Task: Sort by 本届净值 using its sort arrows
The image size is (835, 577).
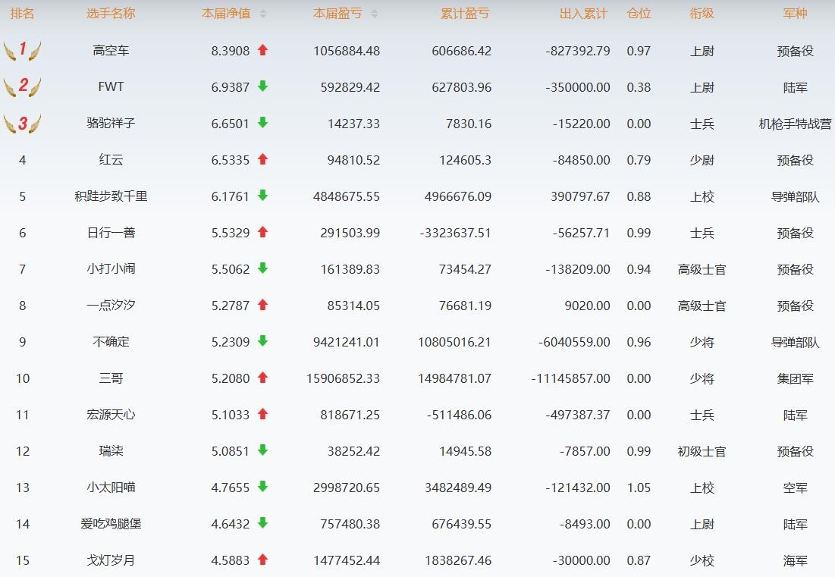Action: pyautogui.click(x=263, y=14)
